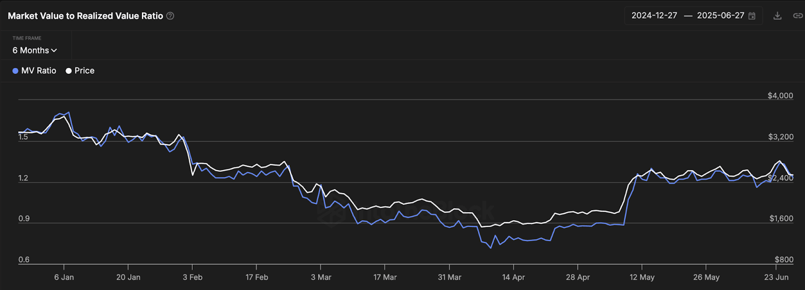Click the $800 price axis label
805x290 pixels.
click(x=784, y=260)
